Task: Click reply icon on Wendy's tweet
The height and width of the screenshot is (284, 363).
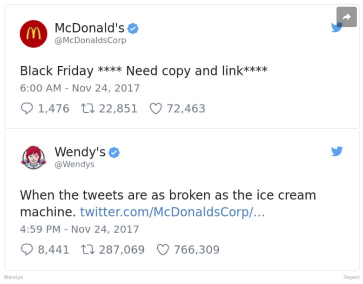Action: click(27, 249)
